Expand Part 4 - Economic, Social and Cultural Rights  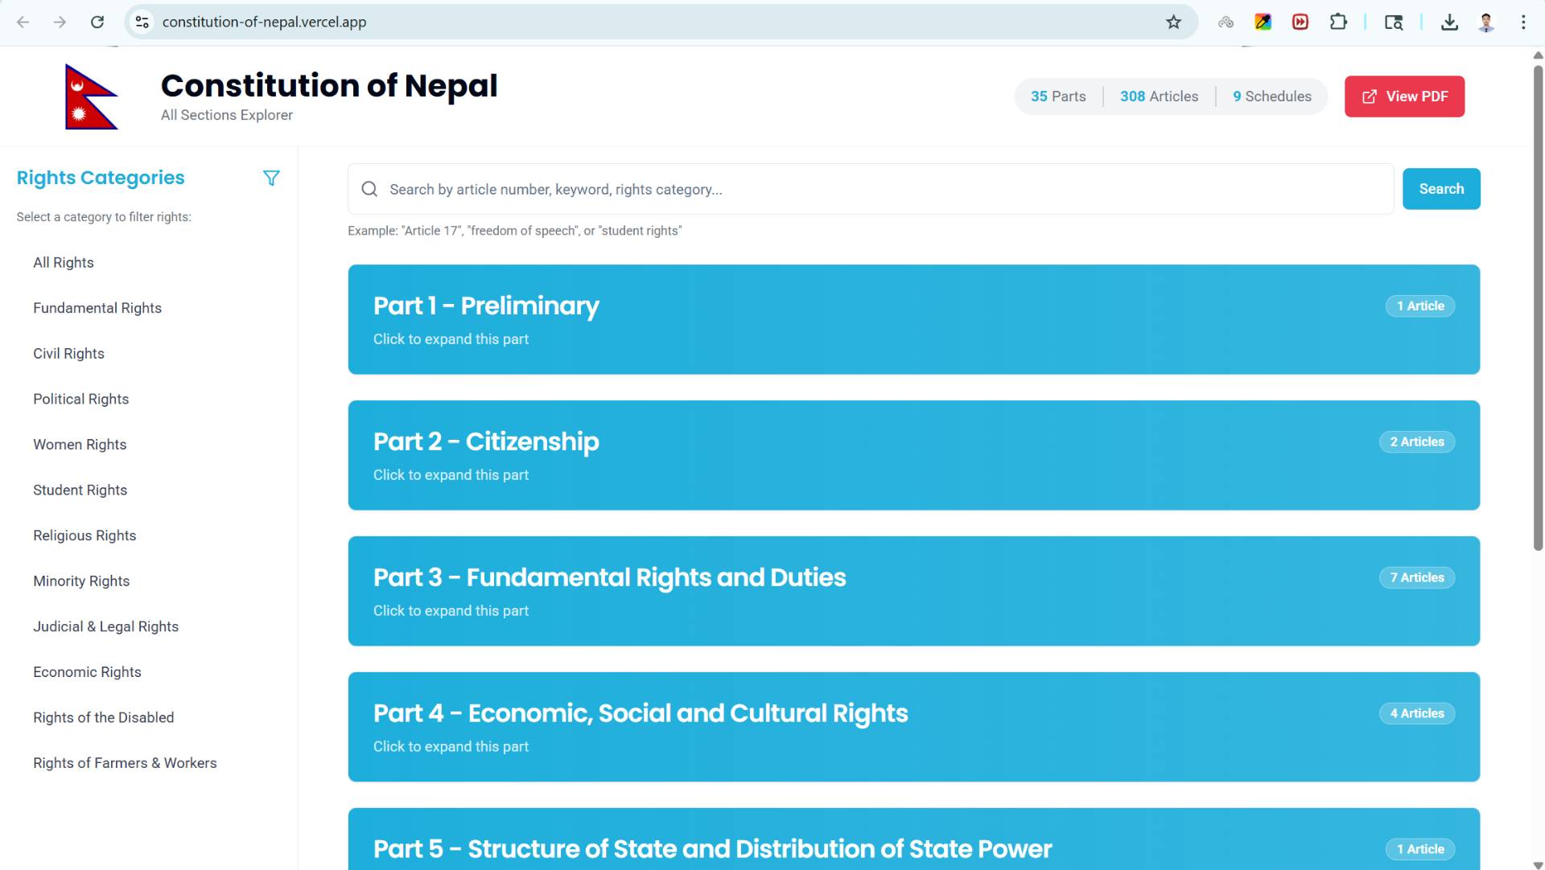point(913,727)
